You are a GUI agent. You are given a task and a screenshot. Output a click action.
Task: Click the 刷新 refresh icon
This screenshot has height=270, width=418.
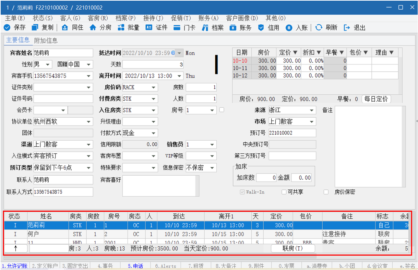tap(319, 28)
